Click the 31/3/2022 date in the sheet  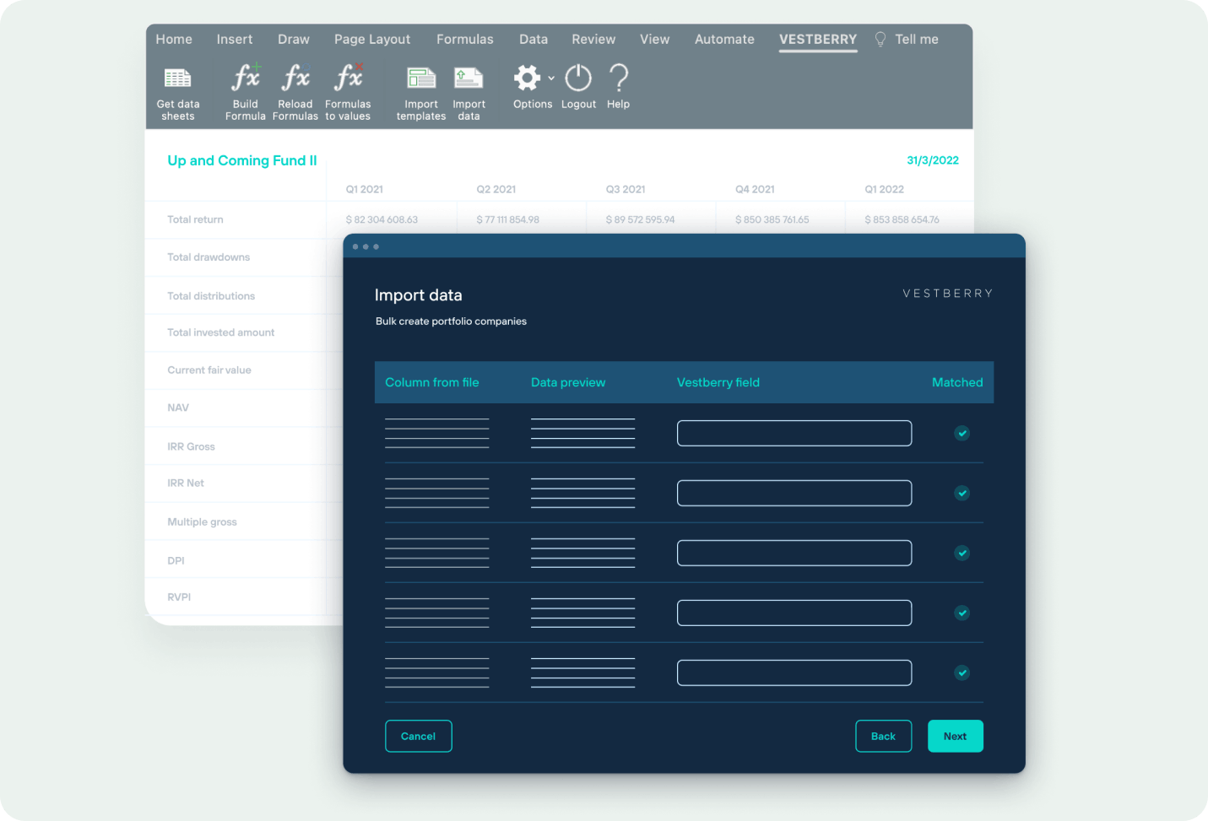pyautogui.click(x=933, y=160)
